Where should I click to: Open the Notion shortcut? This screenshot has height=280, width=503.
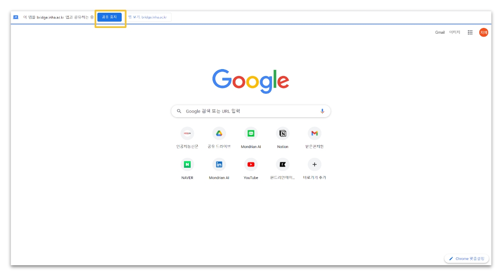(283, 134)
